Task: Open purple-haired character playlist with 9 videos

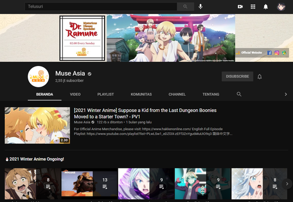Action: coord(146,184)
